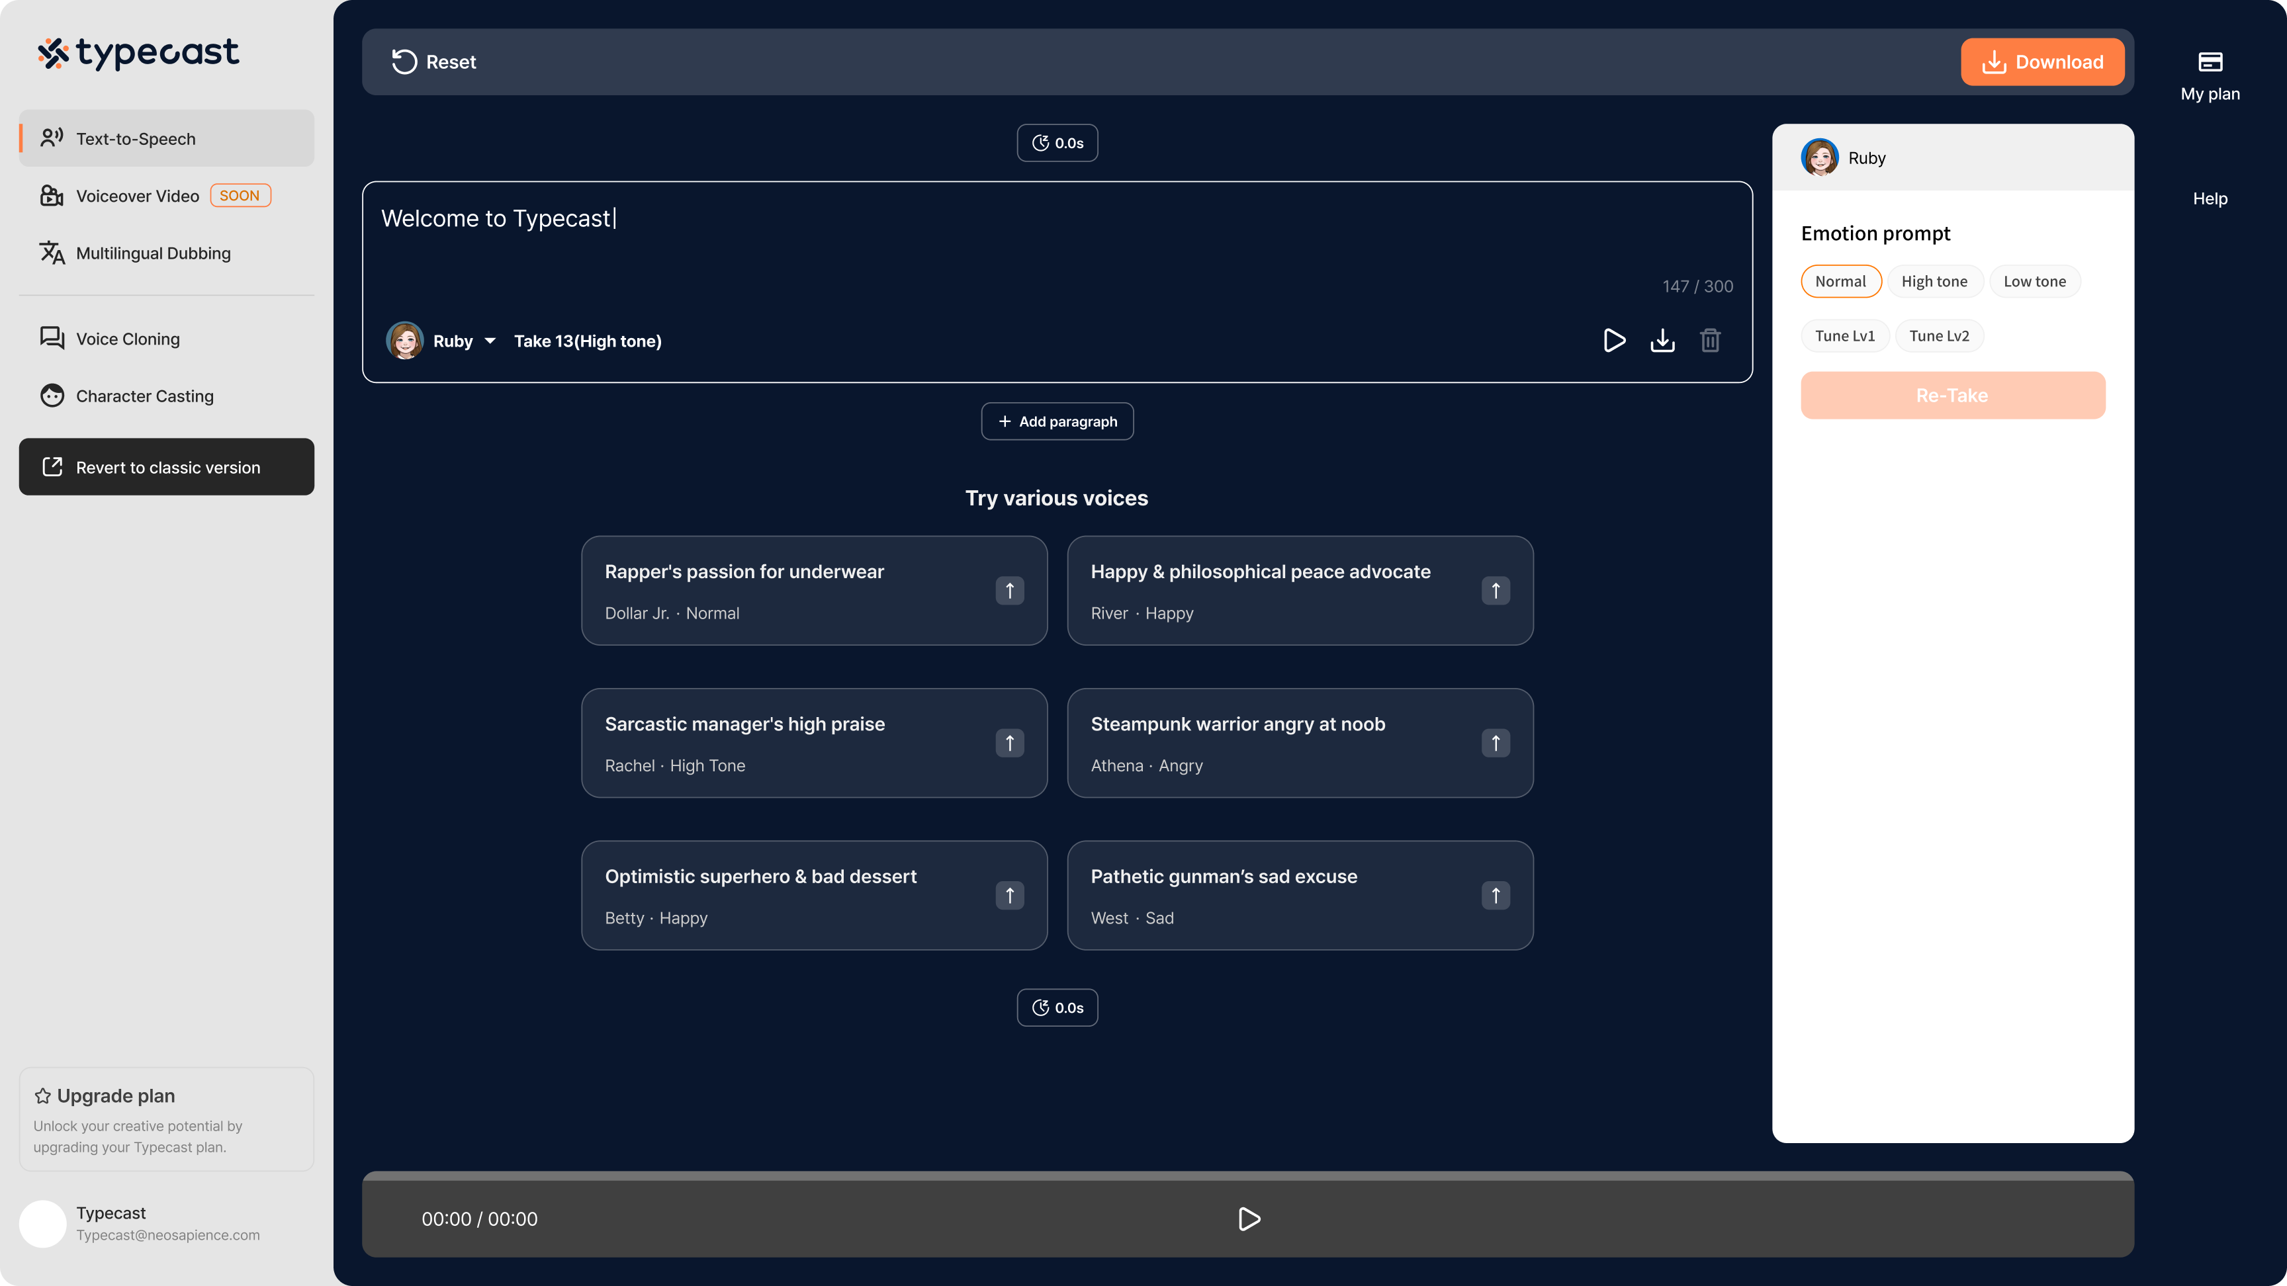2287x1286 pixels.
Task: Click the "River · Happy" subtitle
Action: (x=1142, y=613)
